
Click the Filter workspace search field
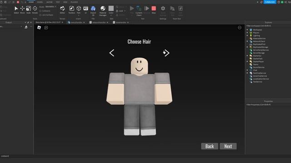click(268, 26)
